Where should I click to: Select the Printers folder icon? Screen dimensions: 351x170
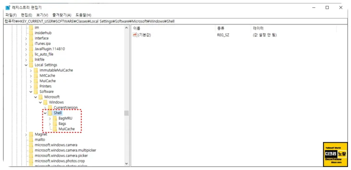coord(36,86)
